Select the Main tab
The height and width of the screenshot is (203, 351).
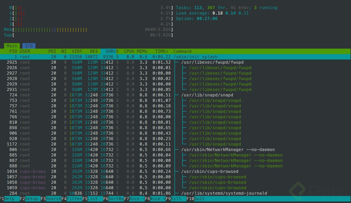click(x=12, y=46)
